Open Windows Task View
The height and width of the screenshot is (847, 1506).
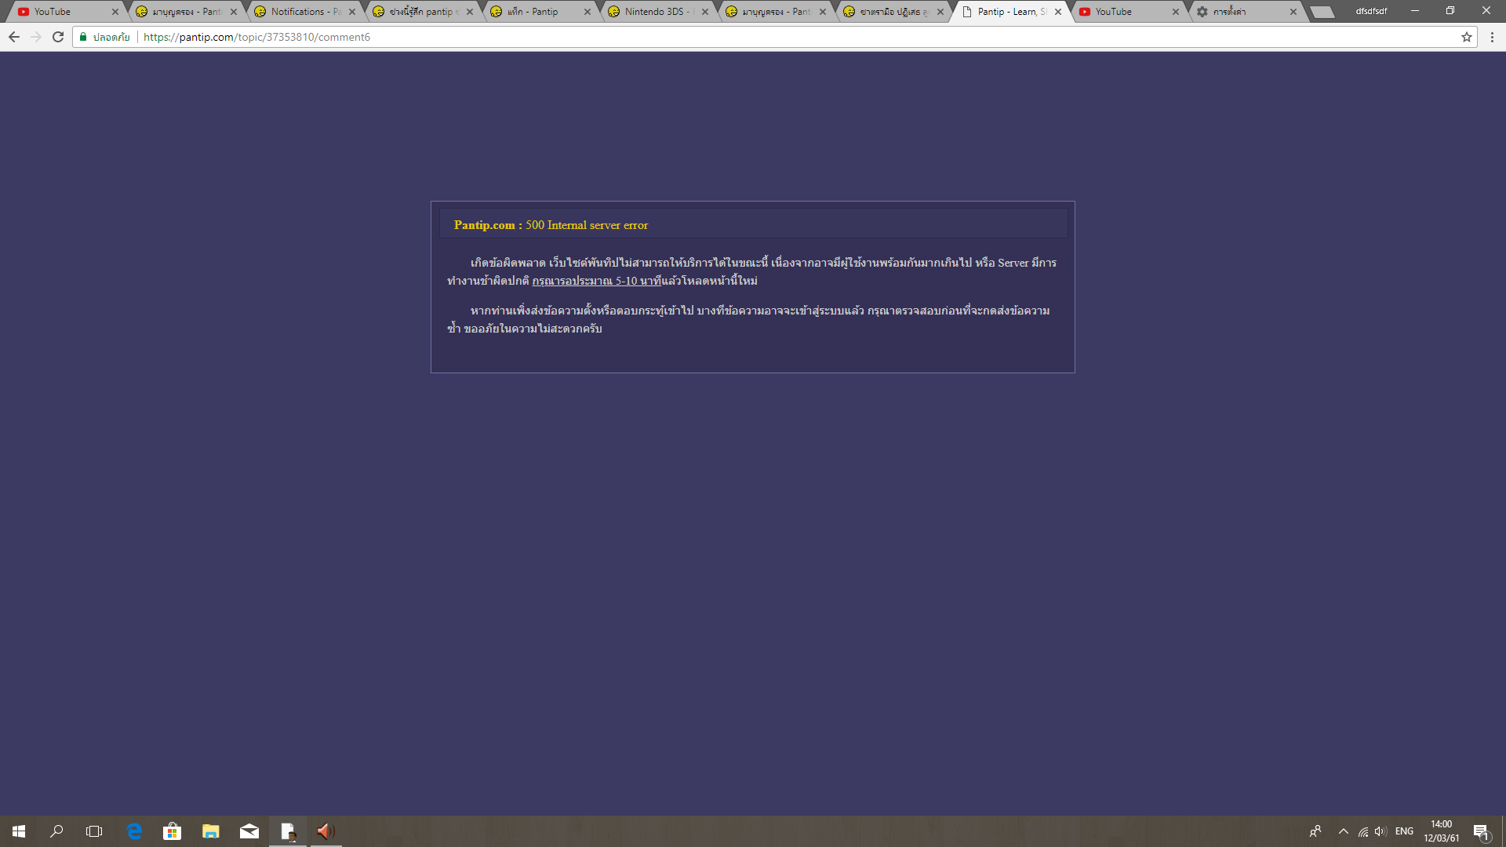click(94, 831)
